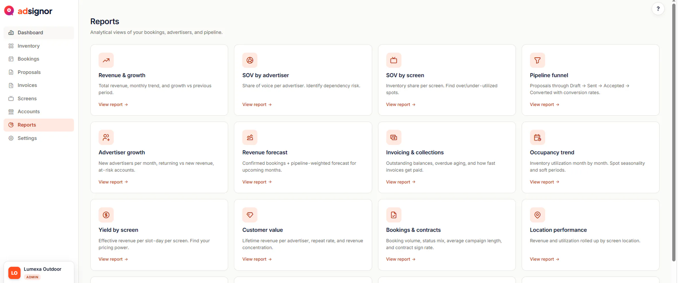
Task: Go to Dashboard in the sidebar
Action: [x=39, y=33]
